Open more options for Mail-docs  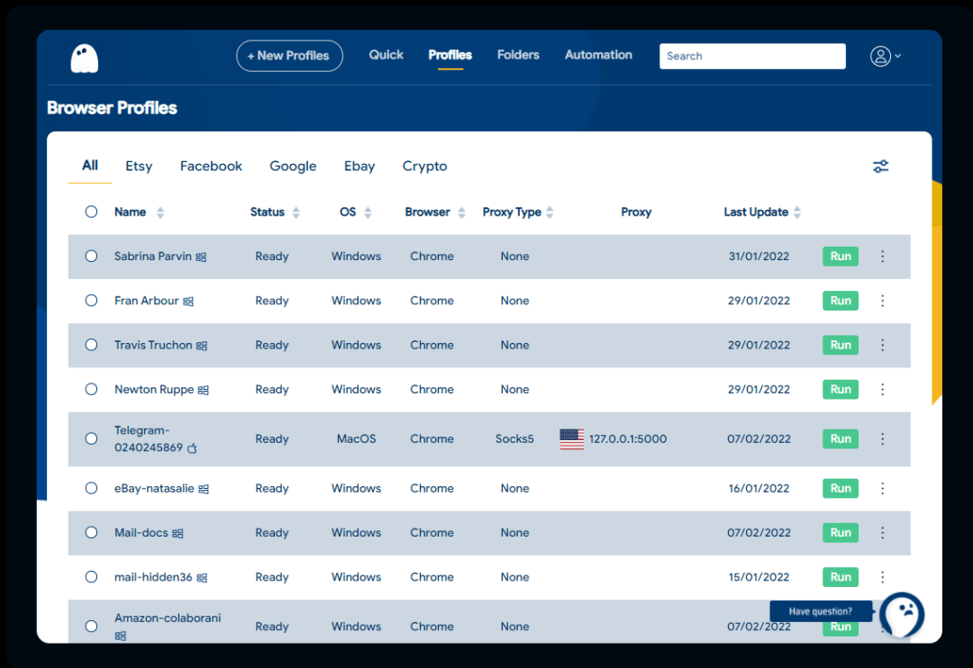click(882, 533)
